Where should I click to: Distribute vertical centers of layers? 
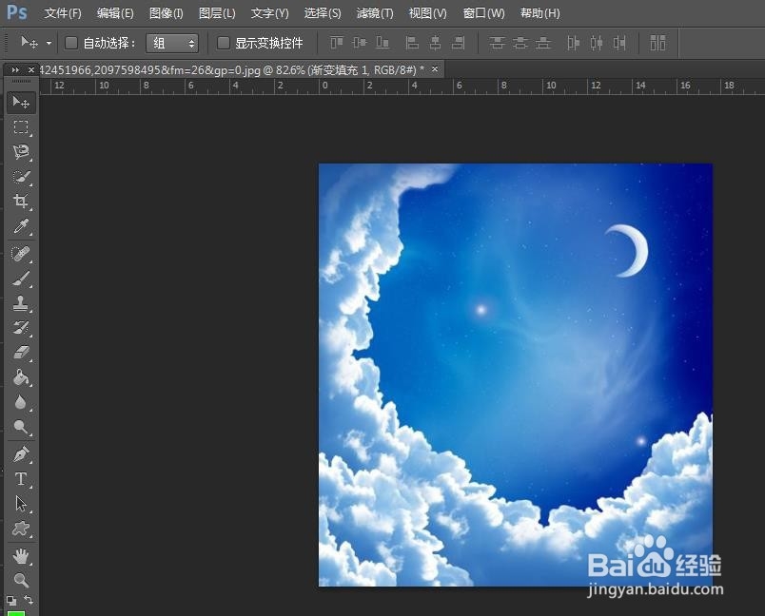tap(520, 43)
